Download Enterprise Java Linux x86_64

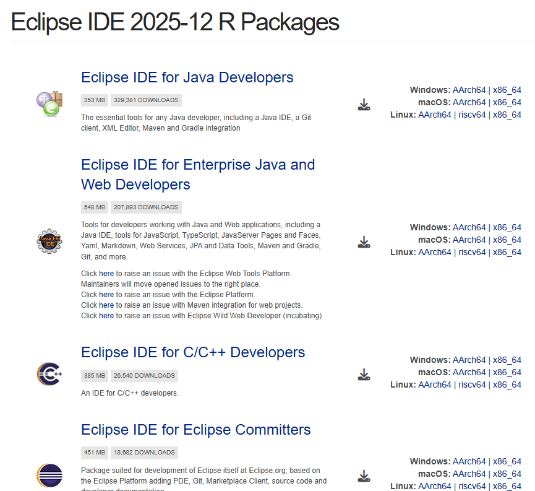[507, 252]
